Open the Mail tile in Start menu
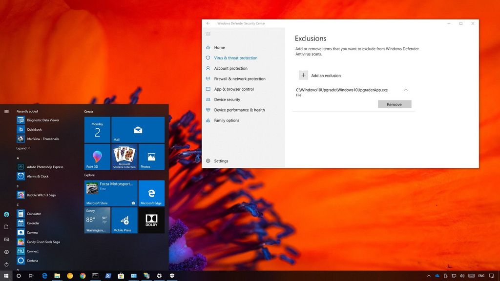 pyautogui.click(x=138, y=130)
